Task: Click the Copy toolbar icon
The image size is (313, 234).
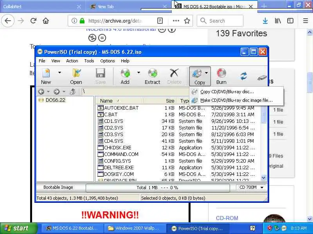Action: 197,76
